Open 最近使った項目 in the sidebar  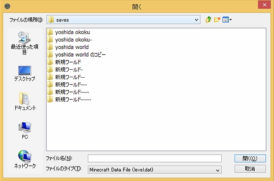(24, 43)
